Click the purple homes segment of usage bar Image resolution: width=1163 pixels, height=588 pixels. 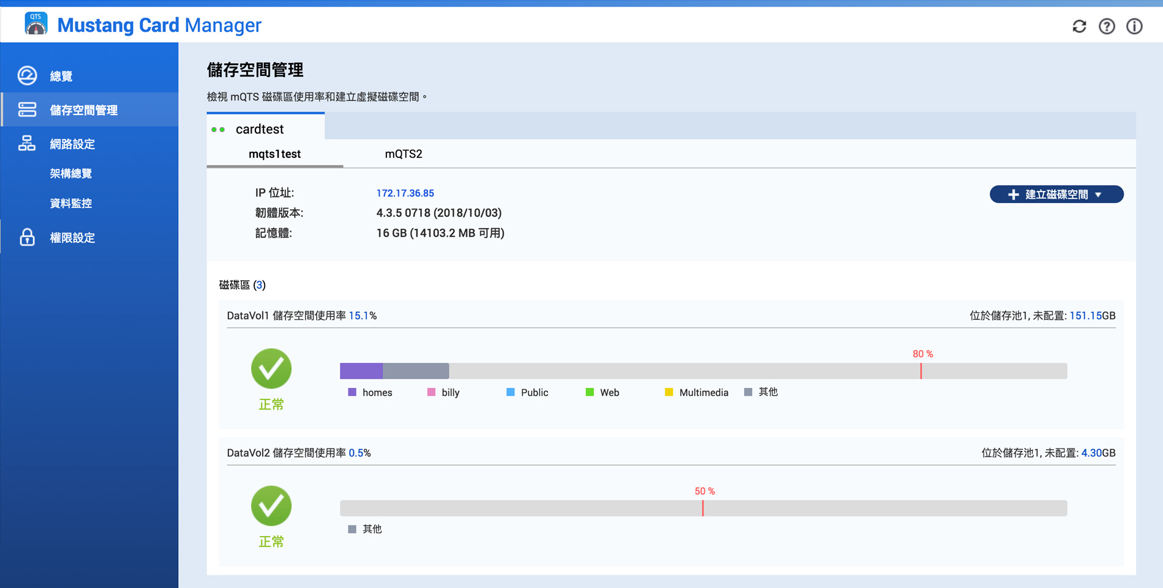(361, 371)
